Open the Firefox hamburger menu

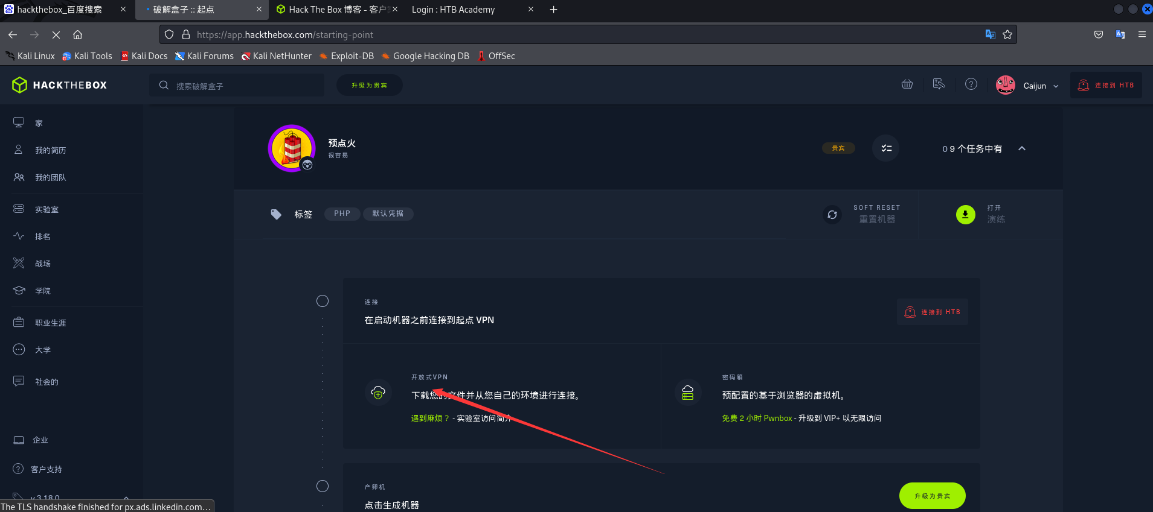point(1142,35)
